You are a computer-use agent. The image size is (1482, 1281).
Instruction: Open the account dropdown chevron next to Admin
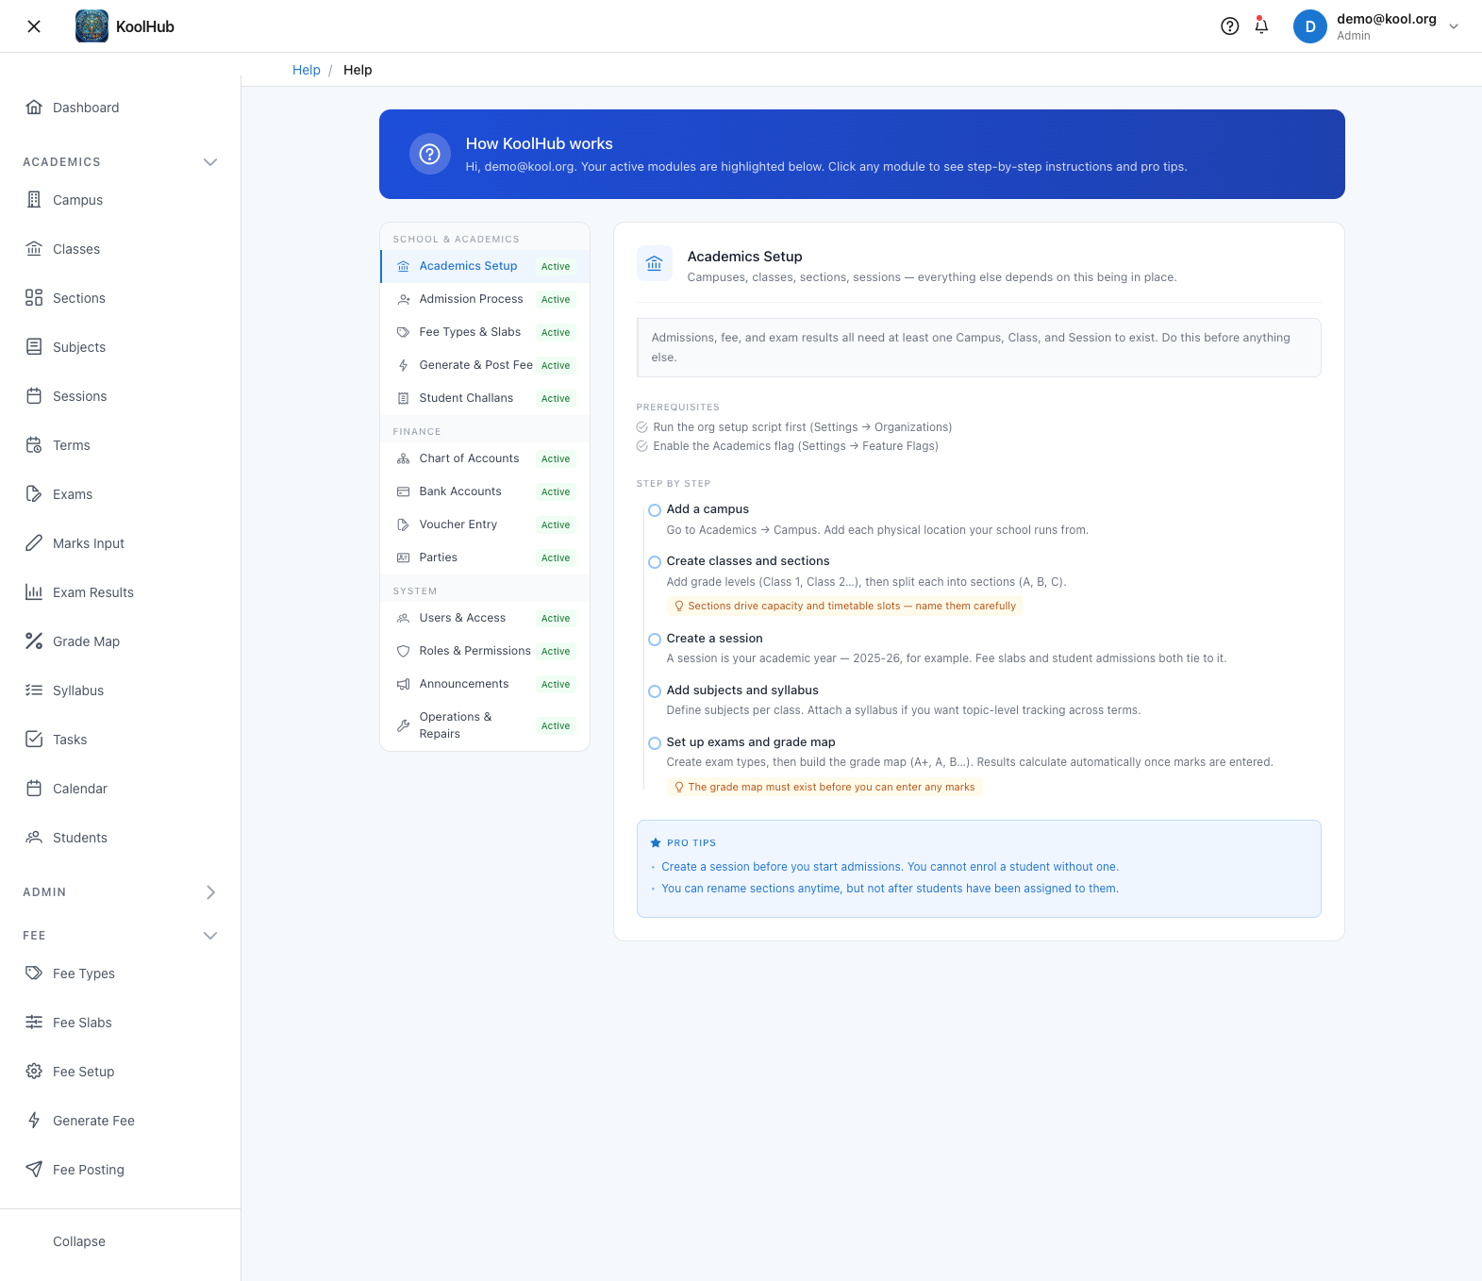pyautogui.click(x=1454, y=26)
